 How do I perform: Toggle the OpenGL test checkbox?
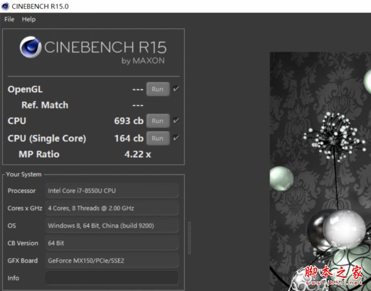point(176,89)
